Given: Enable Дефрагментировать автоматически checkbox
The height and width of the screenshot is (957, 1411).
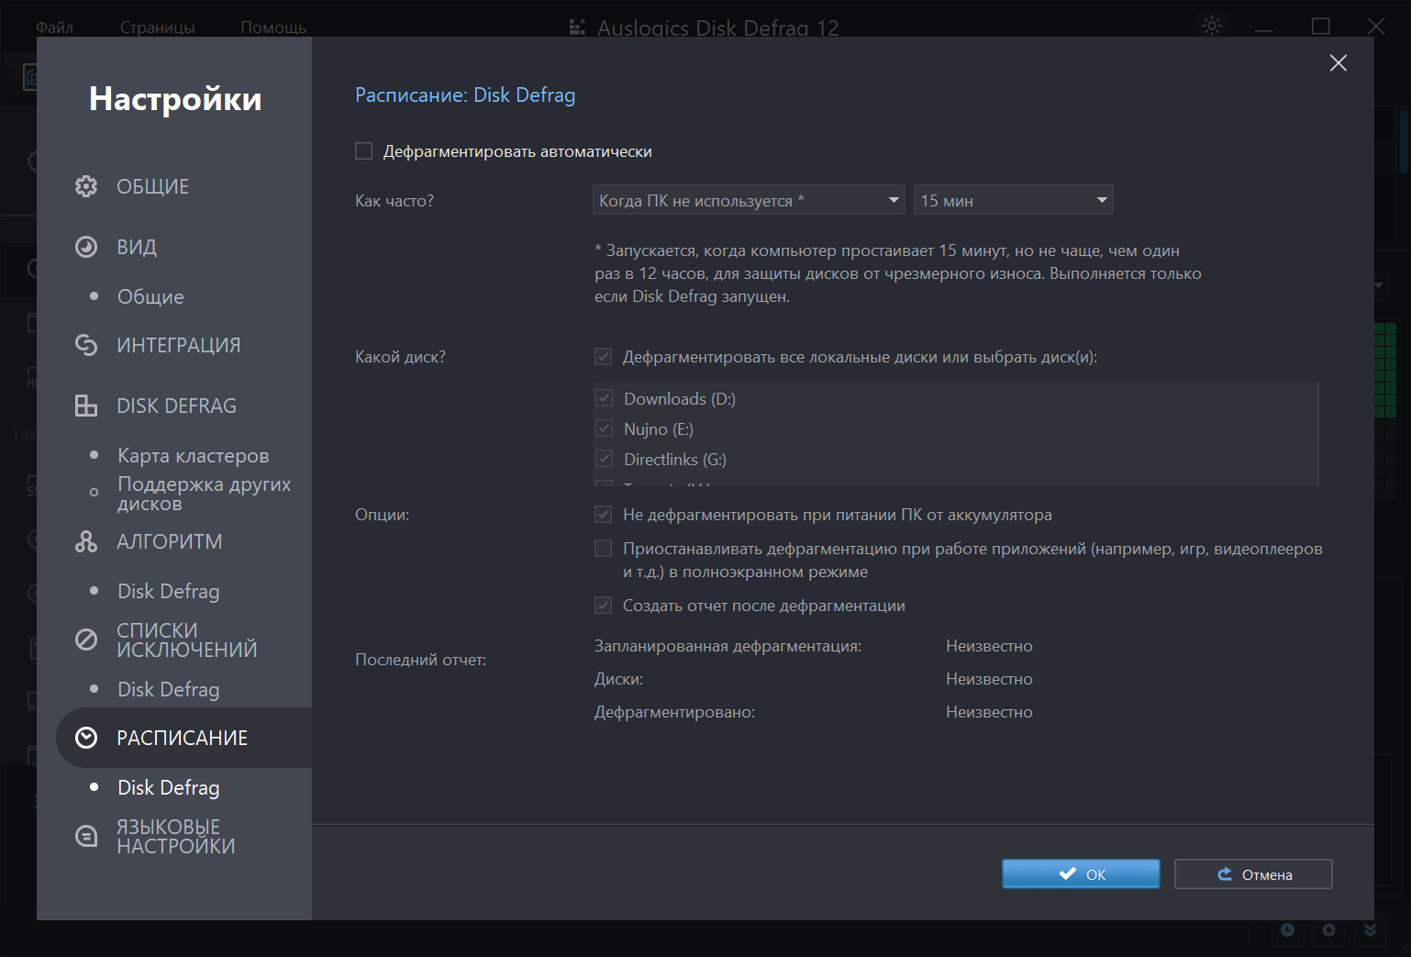Looking at the screenshot, I should pos(364,151).
